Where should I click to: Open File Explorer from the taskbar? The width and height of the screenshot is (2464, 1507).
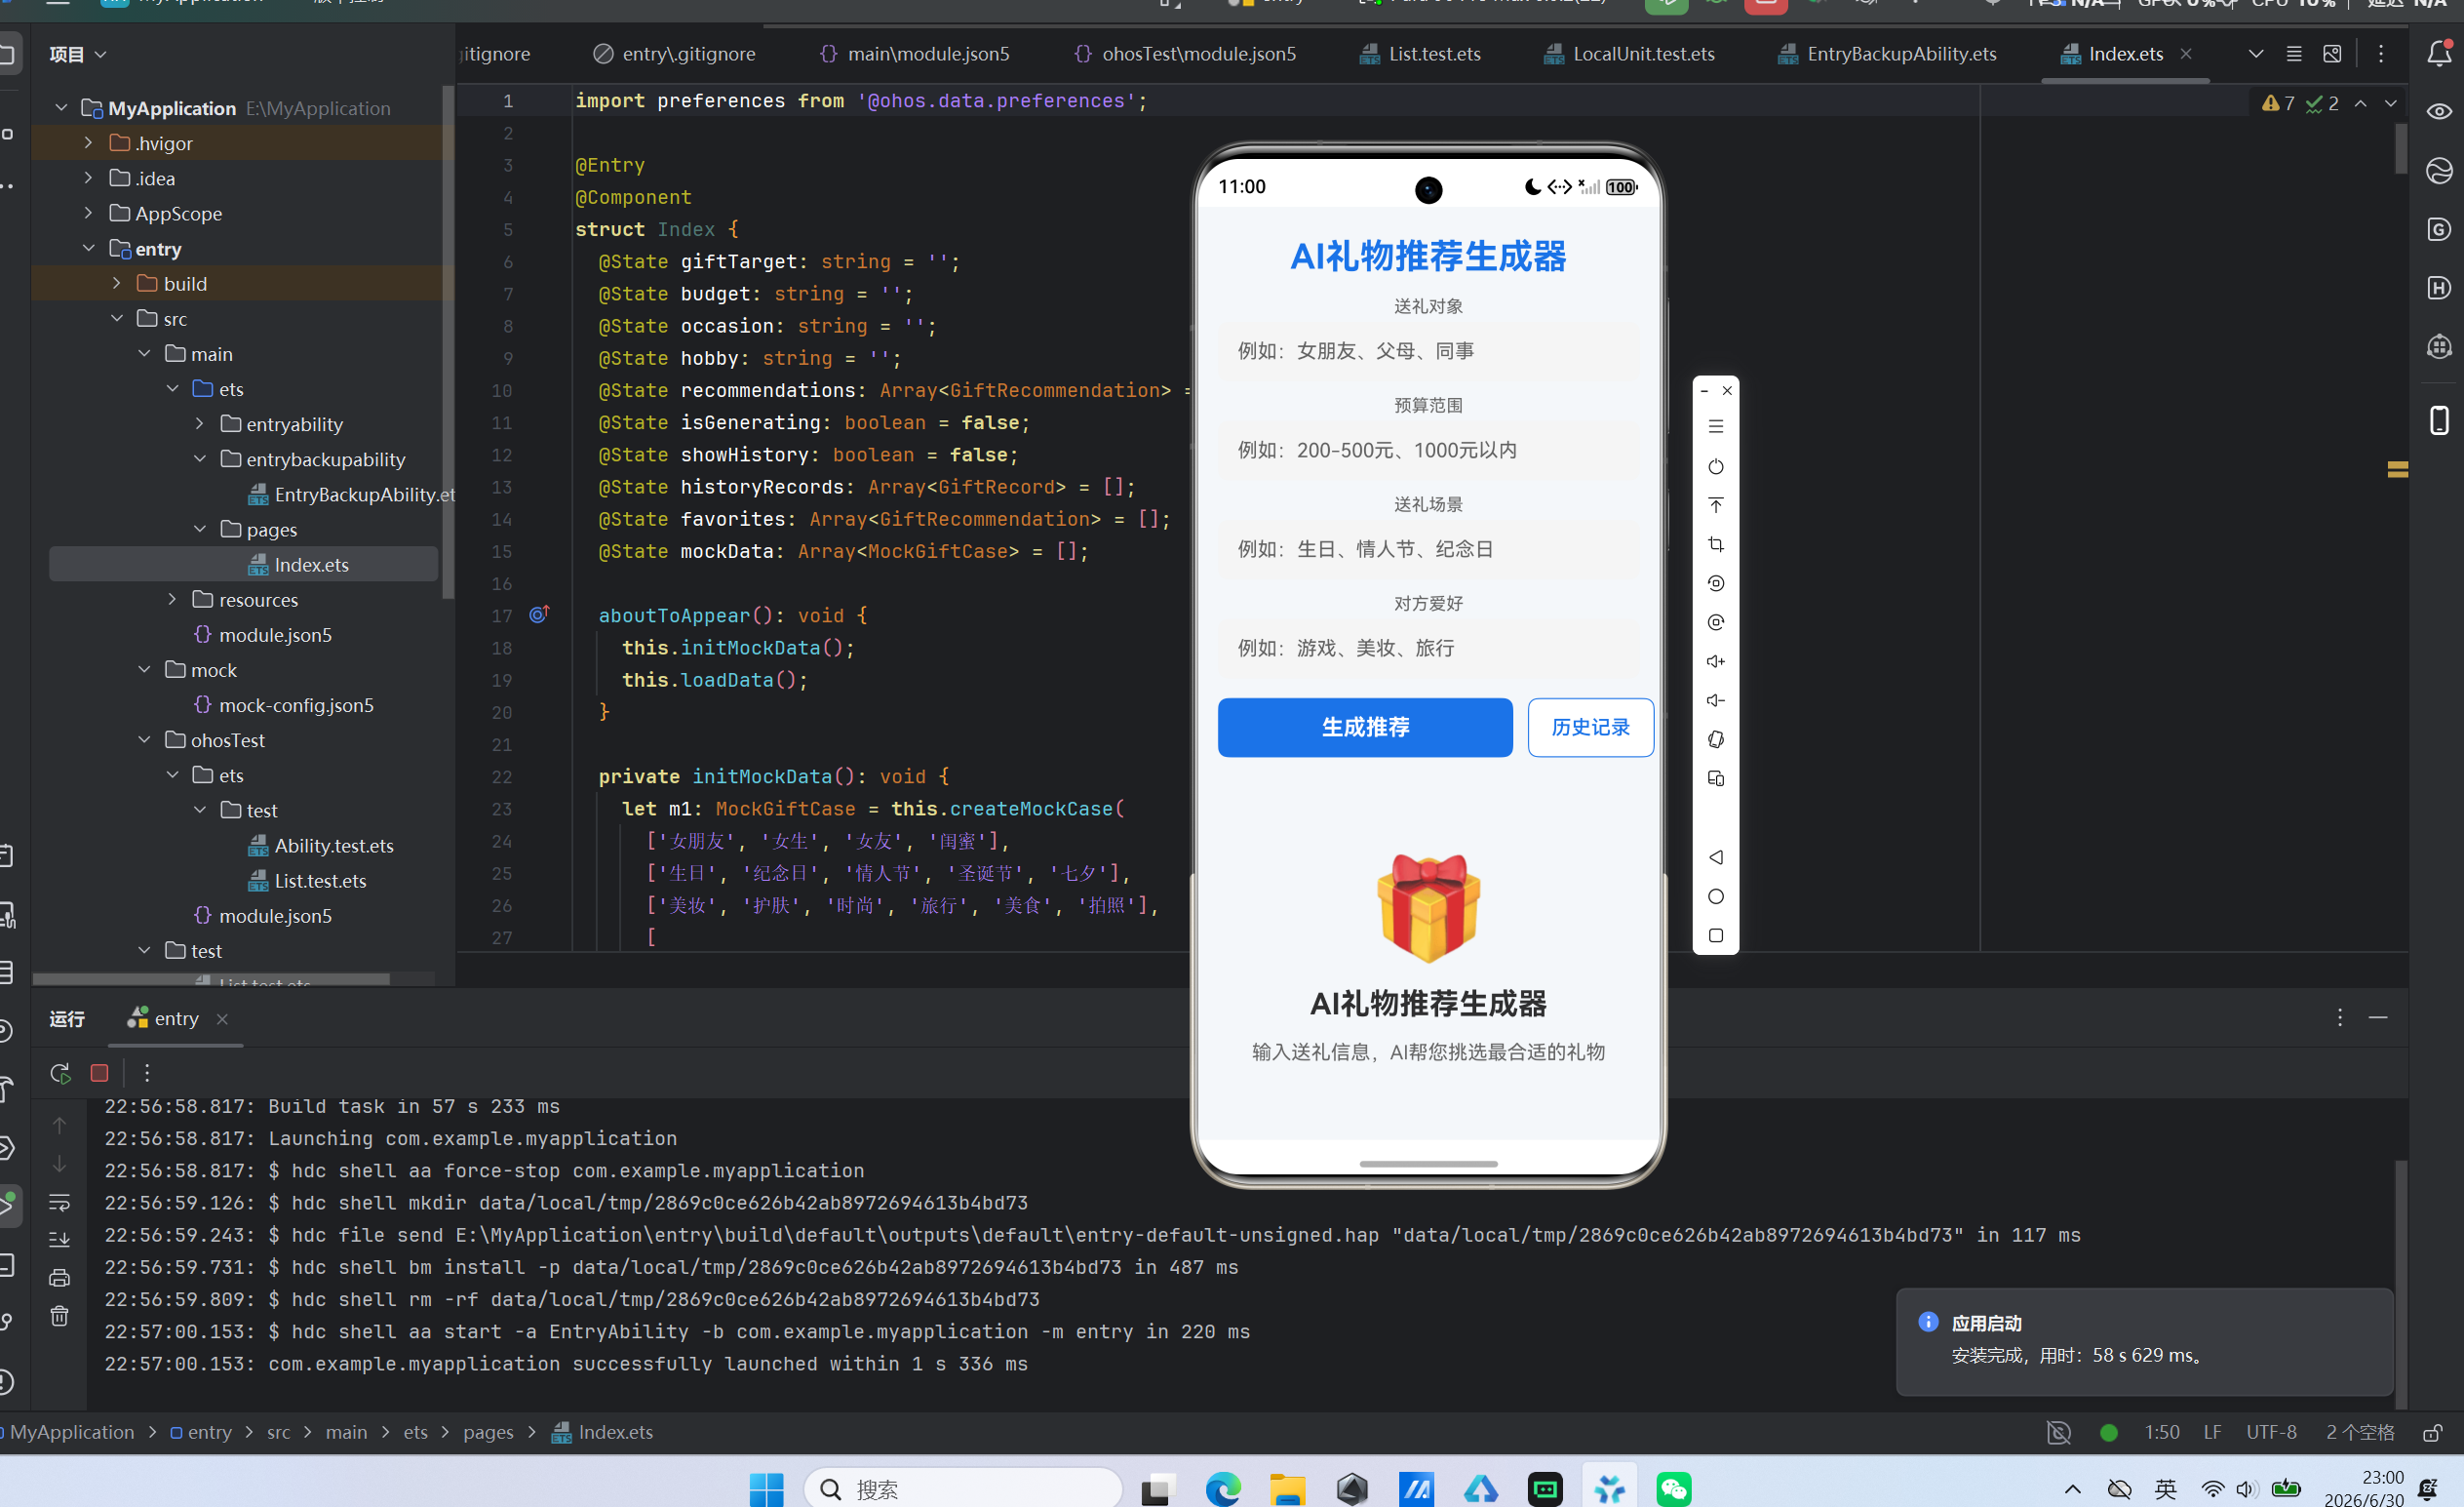point(1287,1490)
